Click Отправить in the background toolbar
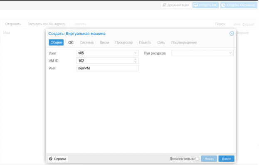This screenshot has width=259, height=165. [13, 24]
